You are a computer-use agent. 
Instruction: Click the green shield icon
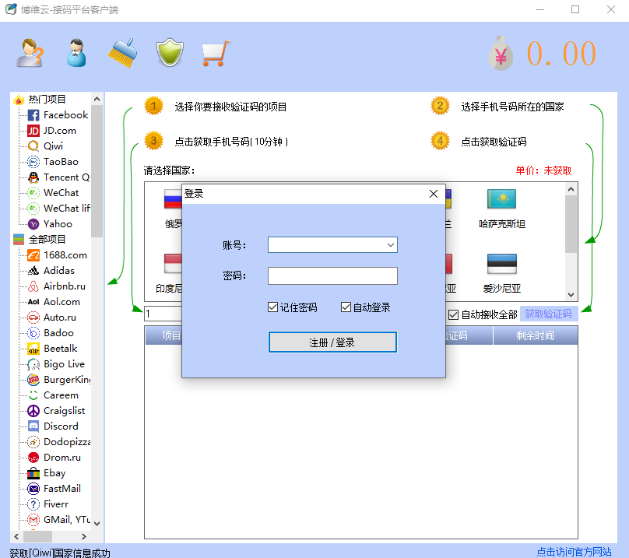170,53
